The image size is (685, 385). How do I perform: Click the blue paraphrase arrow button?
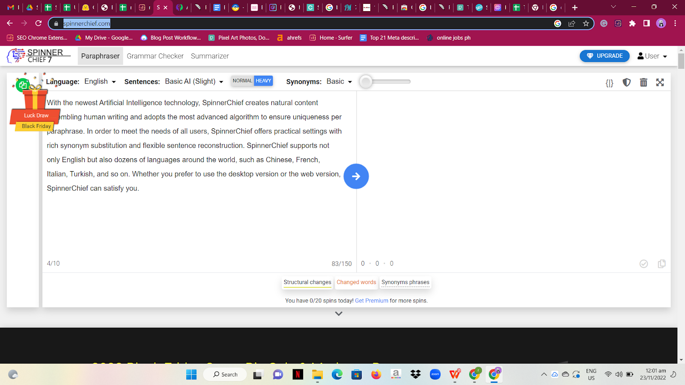(356, 176)
